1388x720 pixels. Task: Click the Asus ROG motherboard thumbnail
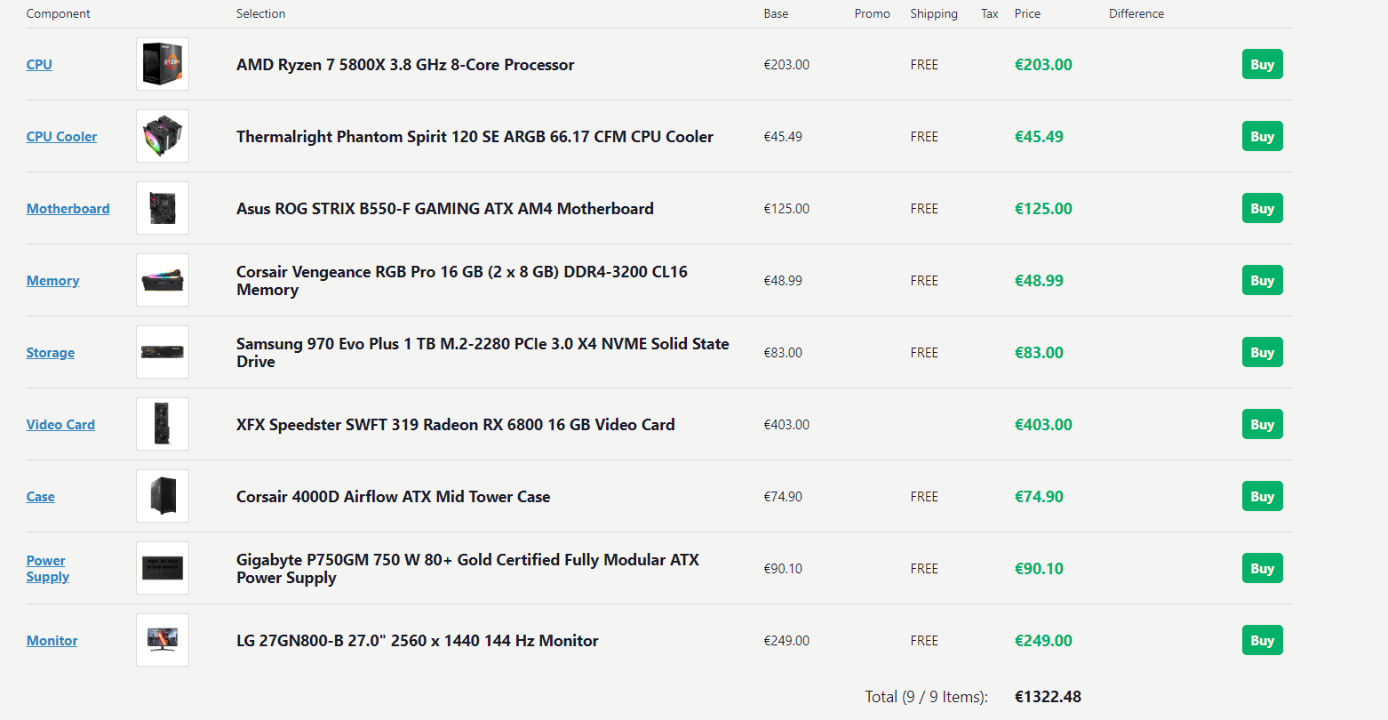click(162, 207)
